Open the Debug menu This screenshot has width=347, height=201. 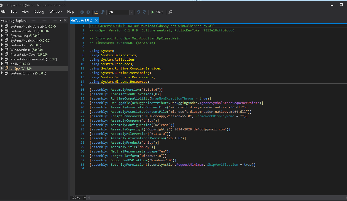[x=39, y=12]
